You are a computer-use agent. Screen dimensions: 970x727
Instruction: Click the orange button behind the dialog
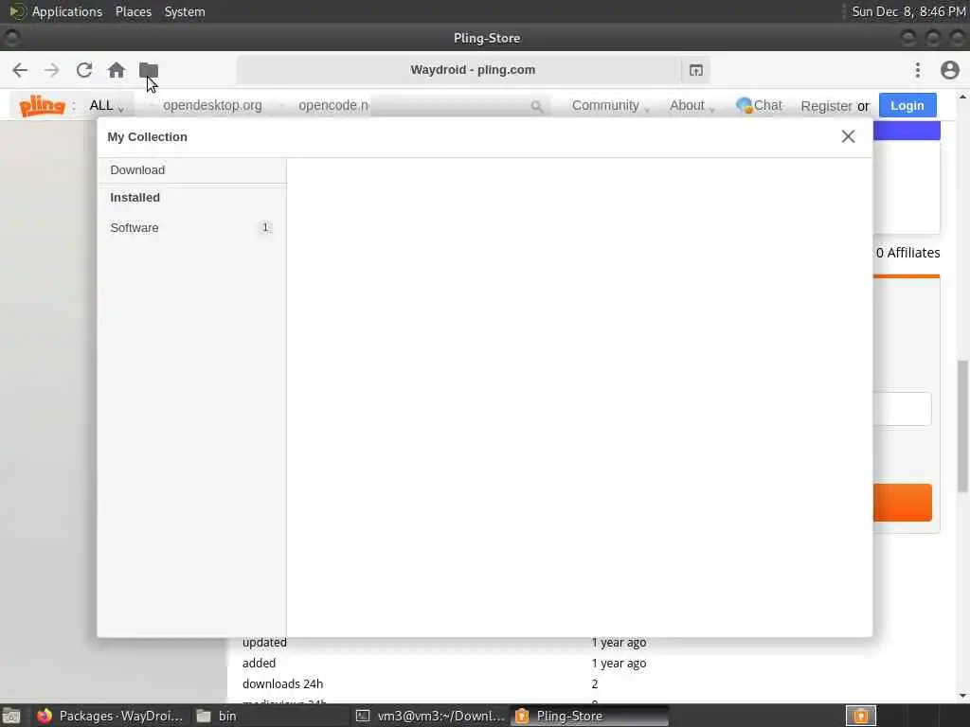(902, 504)
